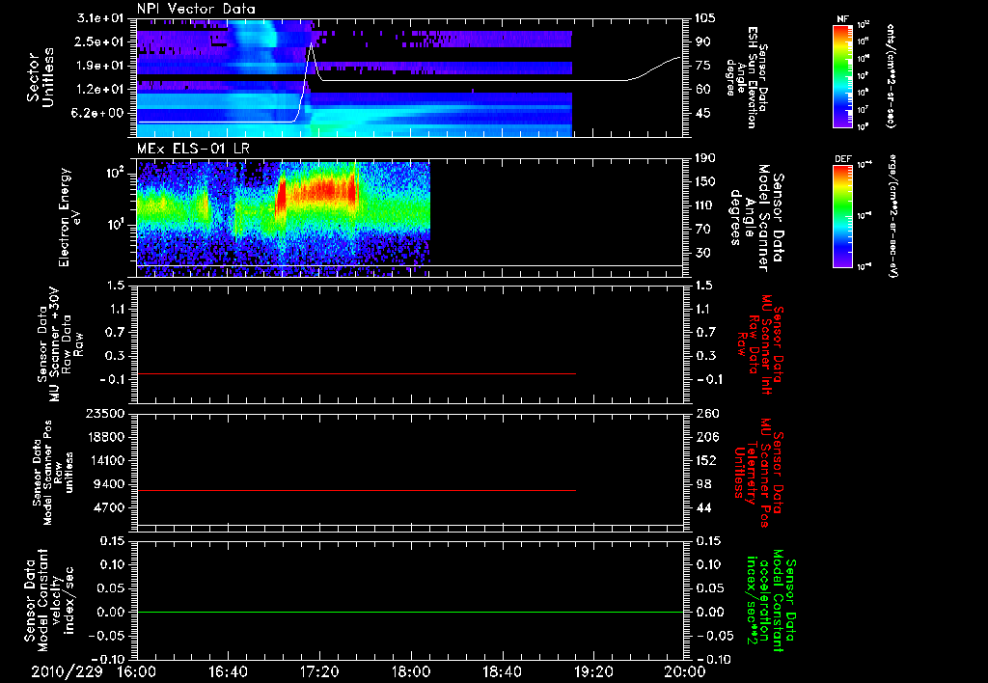
Task: Click the '1.2e+01' sector tick value
Action: (100, 90)
